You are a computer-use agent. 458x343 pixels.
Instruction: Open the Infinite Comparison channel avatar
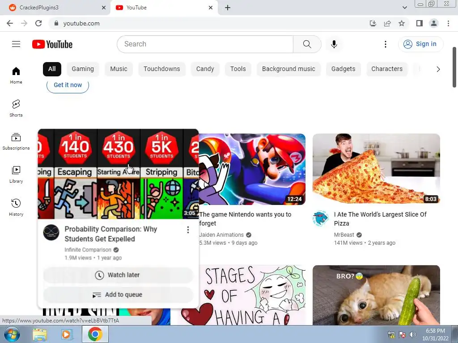coord(51,232)
